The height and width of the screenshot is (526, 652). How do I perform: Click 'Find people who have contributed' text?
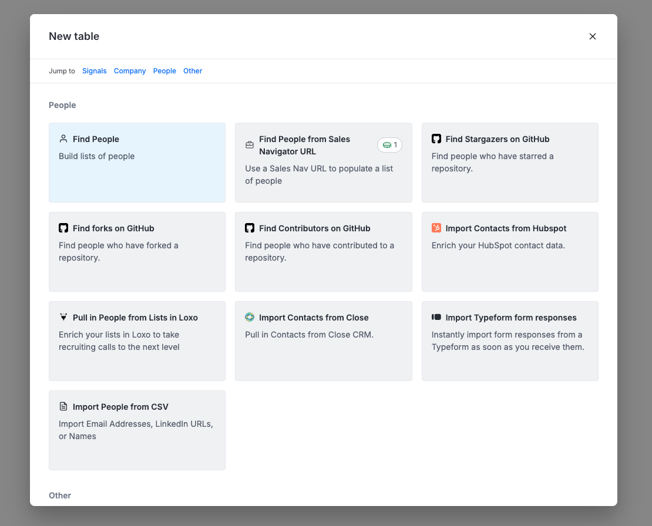click(x=320, y=251)
